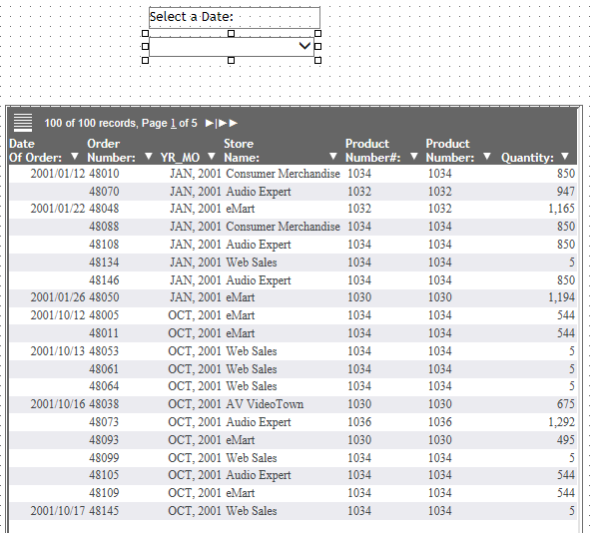594x533 pixels.
Task: Open the Select a Date dropdown chevron
Action: pyautogui.click(x=304, y=46)
